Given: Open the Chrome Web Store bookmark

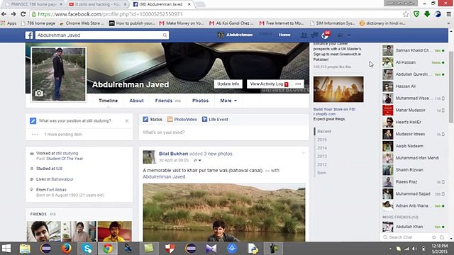Looking at the screenshot, I should [82, 23].
